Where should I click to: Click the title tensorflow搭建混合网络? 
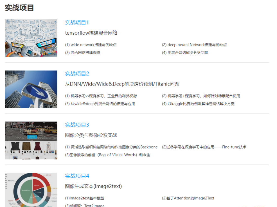(91, 33)
